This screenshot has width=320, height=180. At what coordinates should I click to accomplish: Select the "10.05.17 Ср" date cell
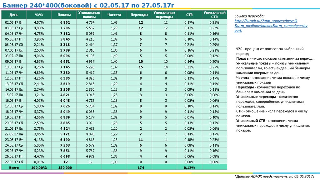point(14,67)
